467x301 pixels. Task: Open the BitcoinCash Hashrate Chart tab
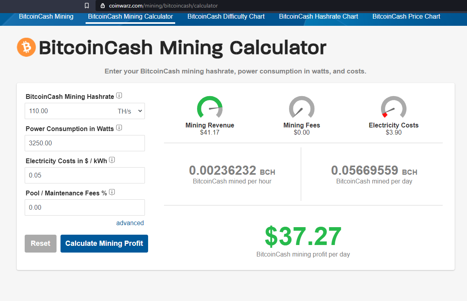(318, 17)
